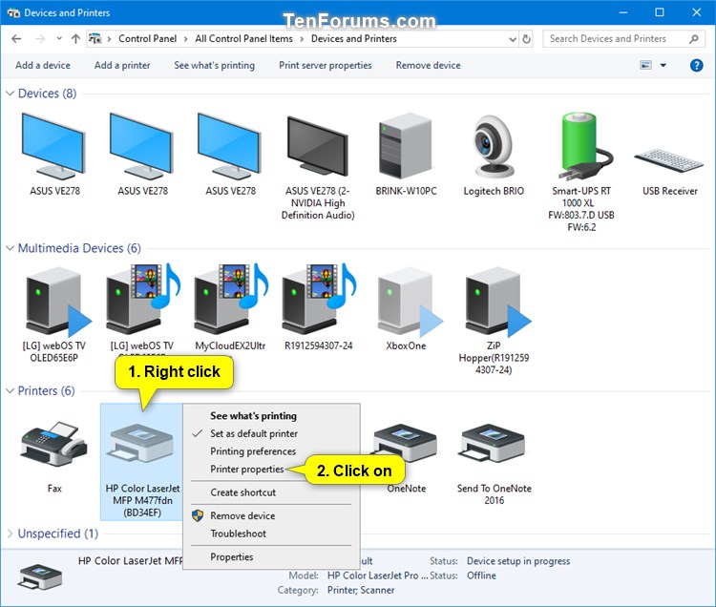Screen dimensions: 716x607
Task: Expand the chevron after All Control Panel Items
Action: 302,39
